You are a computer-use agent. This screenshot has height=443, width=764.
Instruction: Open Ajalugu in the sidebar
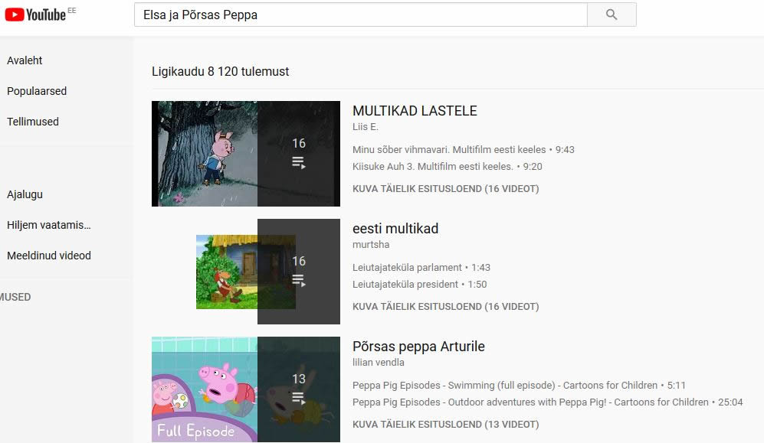click(x=25, y=194)
